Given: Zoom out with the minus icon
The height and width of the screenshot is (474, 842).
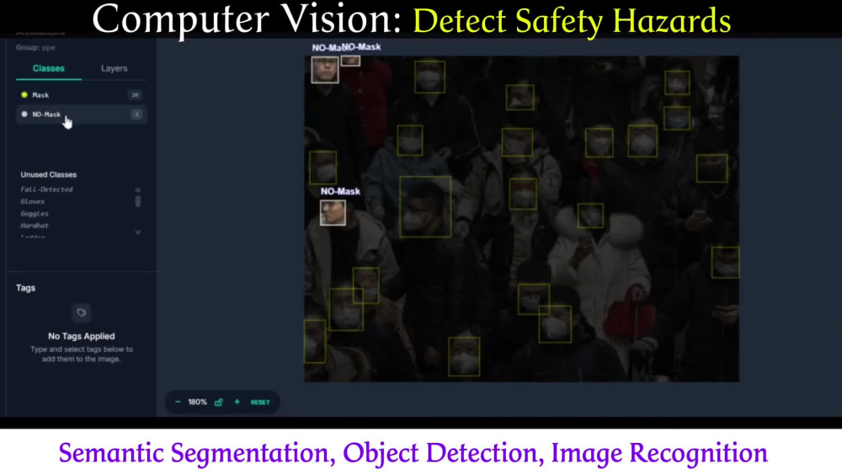Looking at the screenshot, I should [x=178, y=402].
